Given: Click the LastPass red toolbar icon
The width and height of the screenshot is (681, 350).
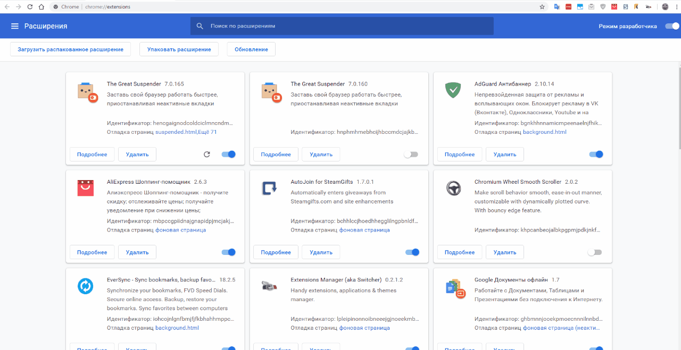Looking at the screenshot, I should click(569, 7).
